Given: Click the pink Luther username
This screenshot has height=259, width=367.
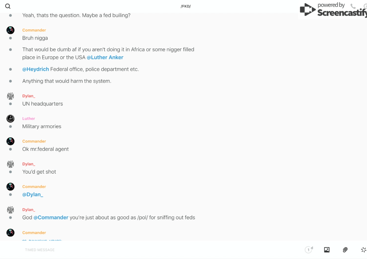Looking at the screenshot, I should tap(29, 118).
